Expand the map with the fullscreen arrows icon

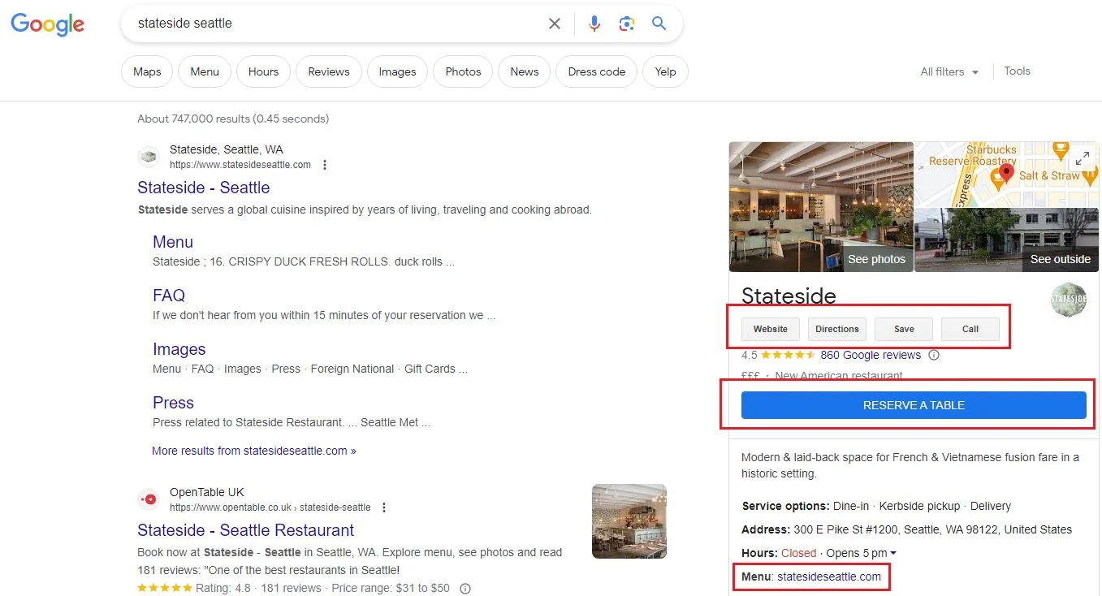click(x=1083, y=159)
